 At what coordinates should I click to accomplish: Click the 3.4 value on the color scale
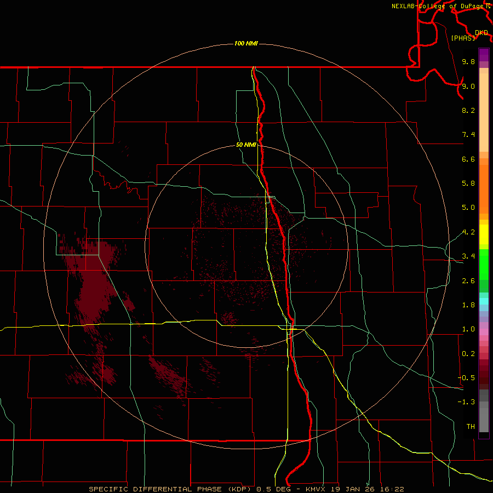pos(468,256)
